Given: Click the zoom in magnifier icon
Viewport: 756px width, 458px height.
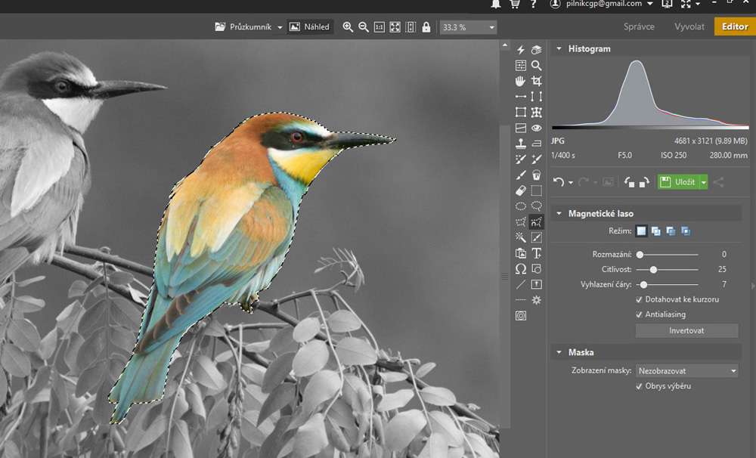Looking at the screenshot, I should (348, 27).
